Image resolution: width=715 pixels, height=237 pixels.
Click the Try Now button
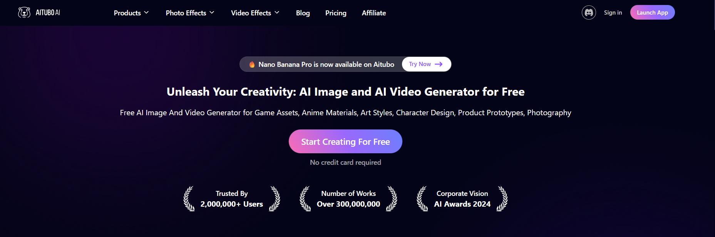[x=426, y=64]
